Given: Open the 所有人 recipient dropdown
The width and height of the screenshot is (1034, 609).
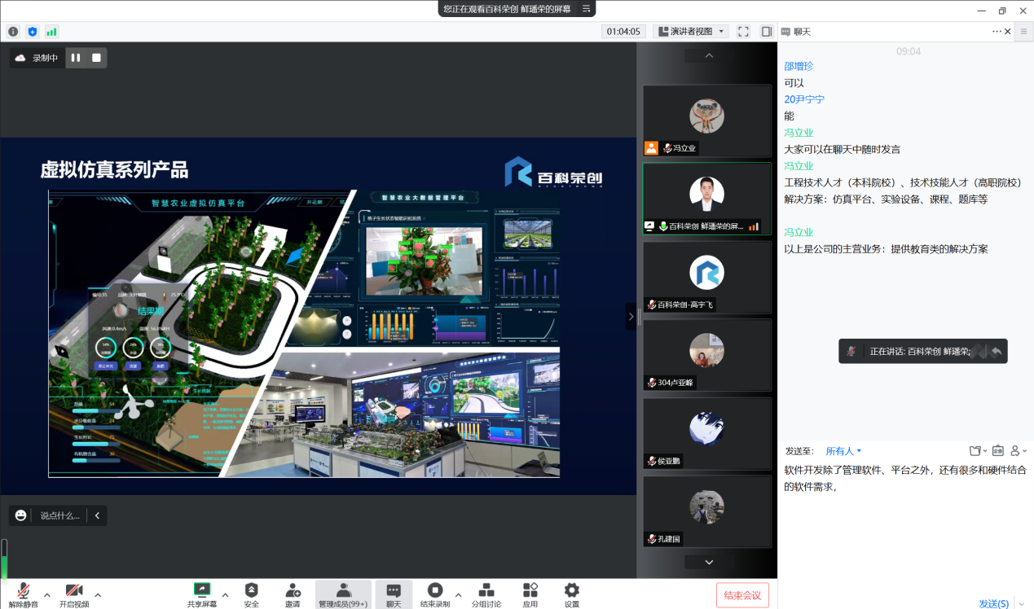Looking at the screenshot, I should tap(843, 451).
